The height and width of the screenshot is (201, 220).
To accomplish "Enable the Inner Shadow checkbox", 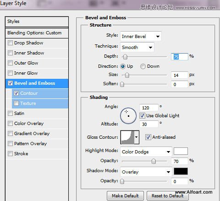I will 10,53.
